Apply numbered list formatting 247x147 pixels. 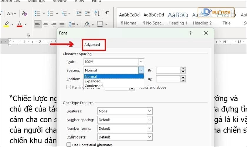pyautogui.click(x=51, y=14)
